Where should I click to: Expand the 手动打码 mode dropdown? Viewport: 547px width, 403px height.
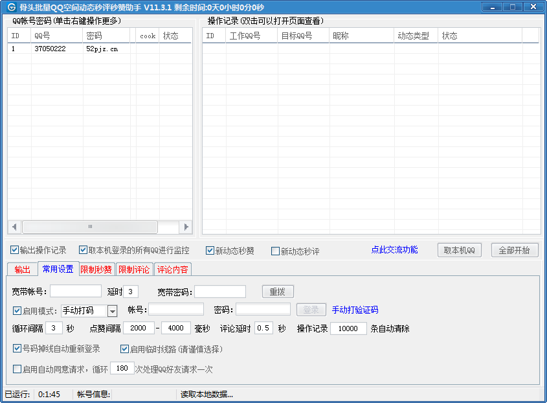tap(112, 311)
